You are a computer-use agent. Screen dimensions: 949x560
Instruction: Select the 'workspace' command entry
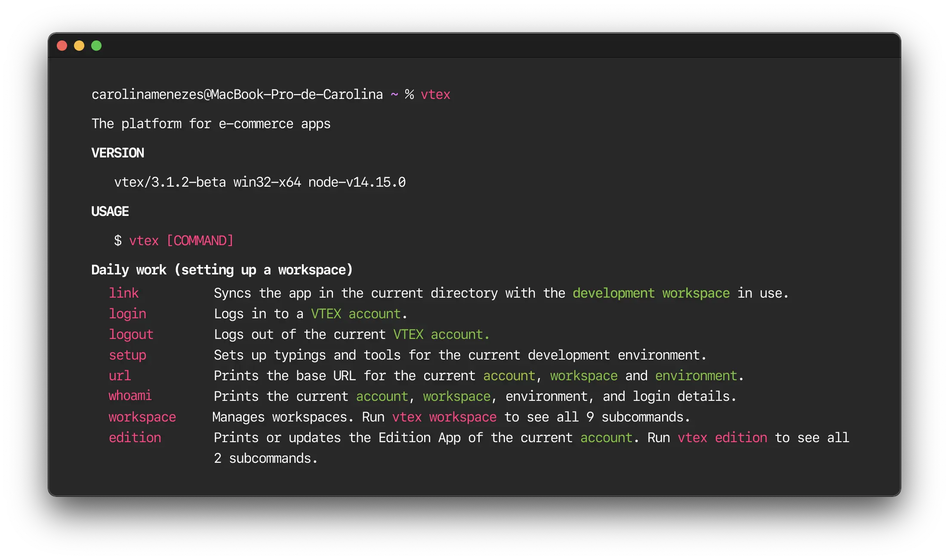pyautogui.click(x=142, y=417)
